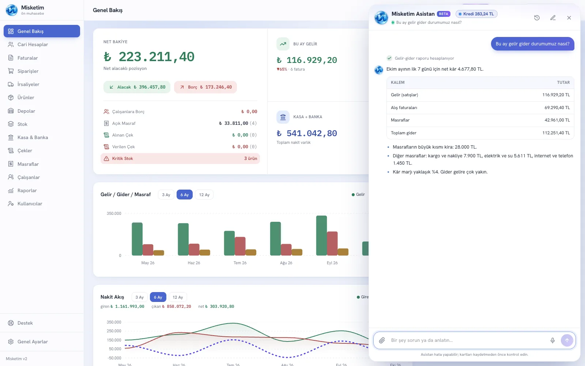Click the Çalışanlara Borç people icon
The height and width of the screenshot is (366, 585).
[x=106, y=112]
